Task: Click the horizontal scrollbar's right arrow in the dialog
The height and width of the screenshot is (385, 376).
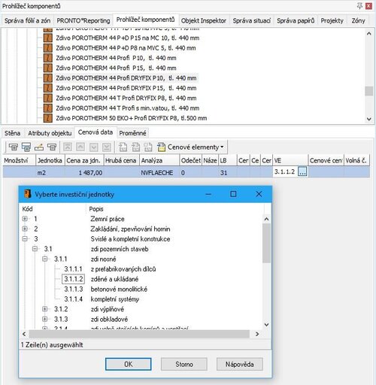Action: click(x=257, y=334)
